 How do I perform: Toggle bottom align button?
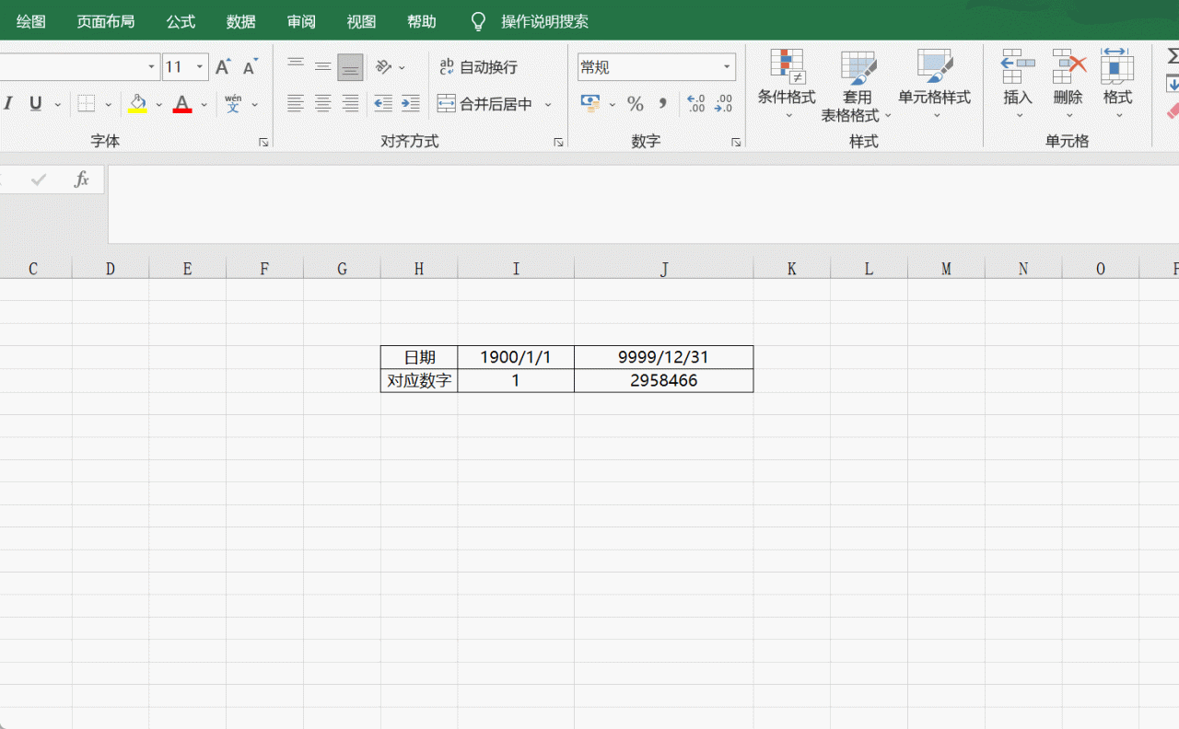(350, 67)
